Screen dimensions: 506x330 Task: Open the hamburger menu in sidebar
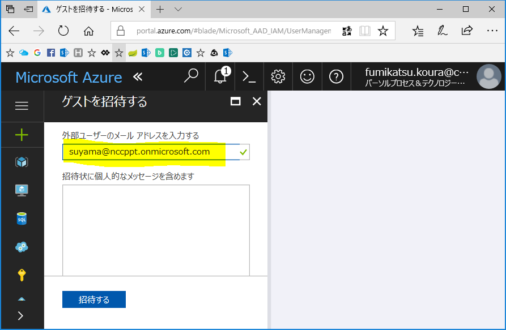click(22, 106)
